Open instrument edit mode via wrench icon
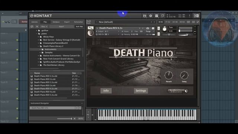 [x=90, y=28]
